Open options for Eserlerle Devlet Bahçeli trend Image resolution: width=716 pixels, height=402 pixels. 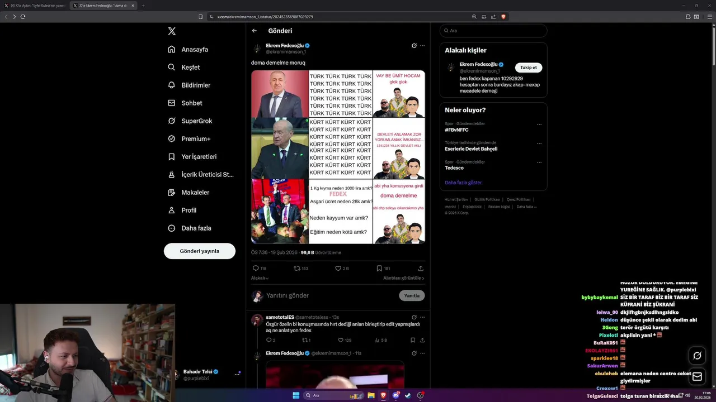tap(539, 143)
